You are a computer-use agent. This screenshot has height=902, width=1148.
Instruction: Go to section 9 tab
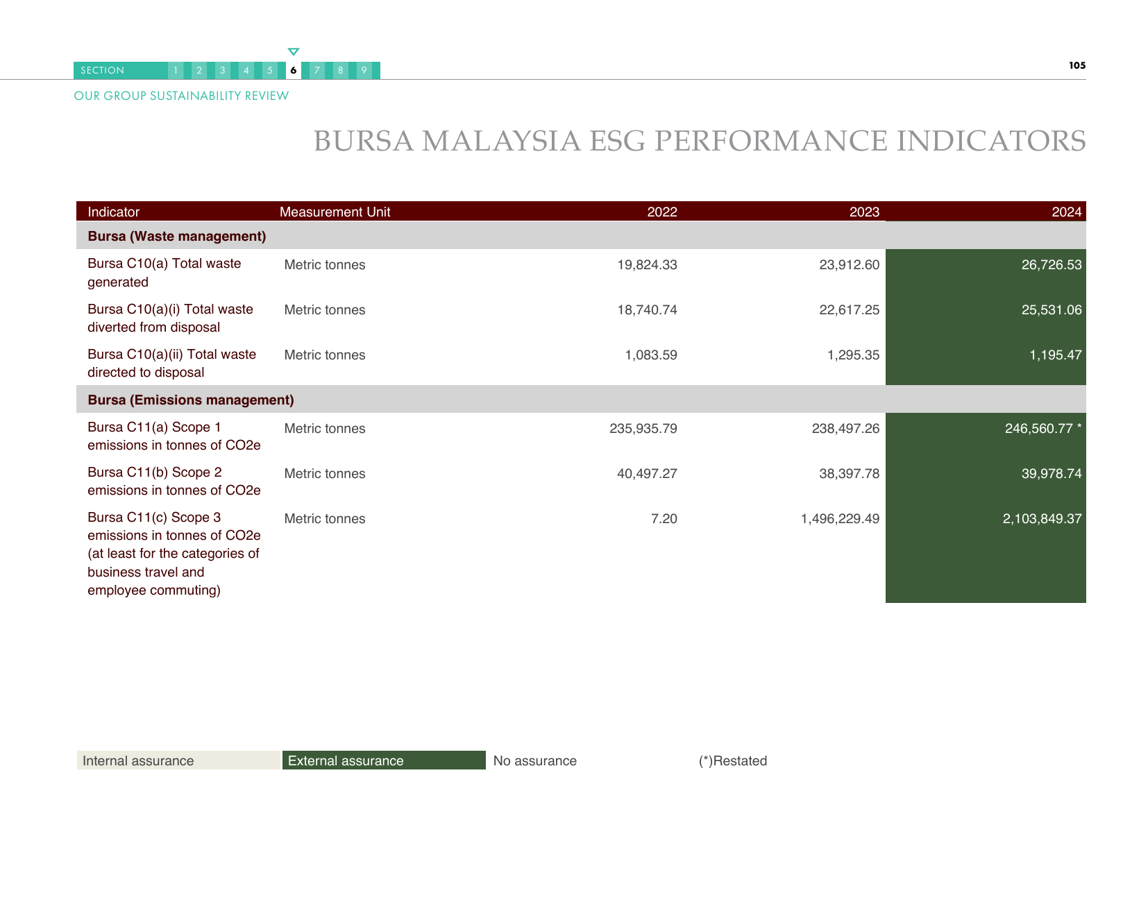pos(364,70)
